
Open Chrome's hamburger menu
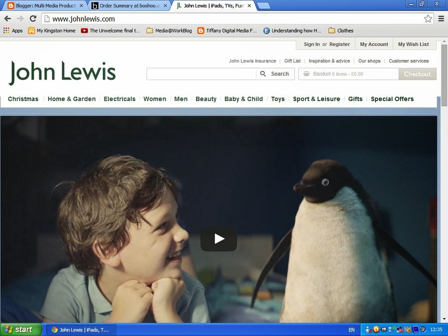pos(441,19)
